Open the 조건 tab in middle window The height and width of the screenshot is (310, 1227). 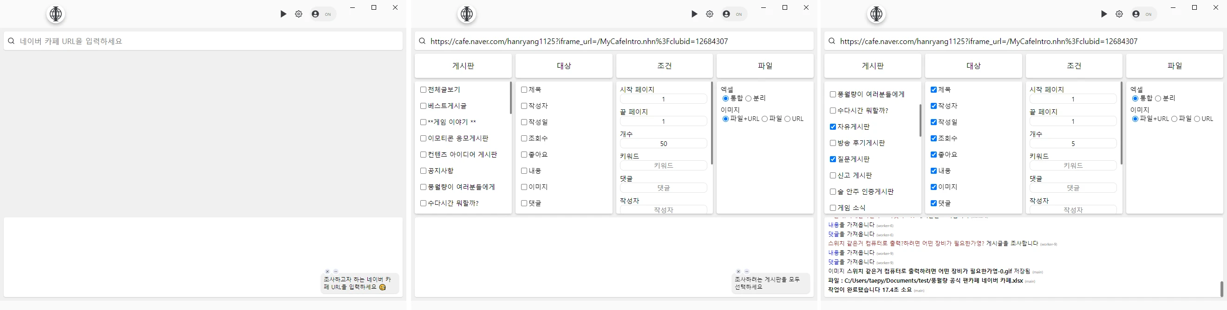[x=665, y=66]
